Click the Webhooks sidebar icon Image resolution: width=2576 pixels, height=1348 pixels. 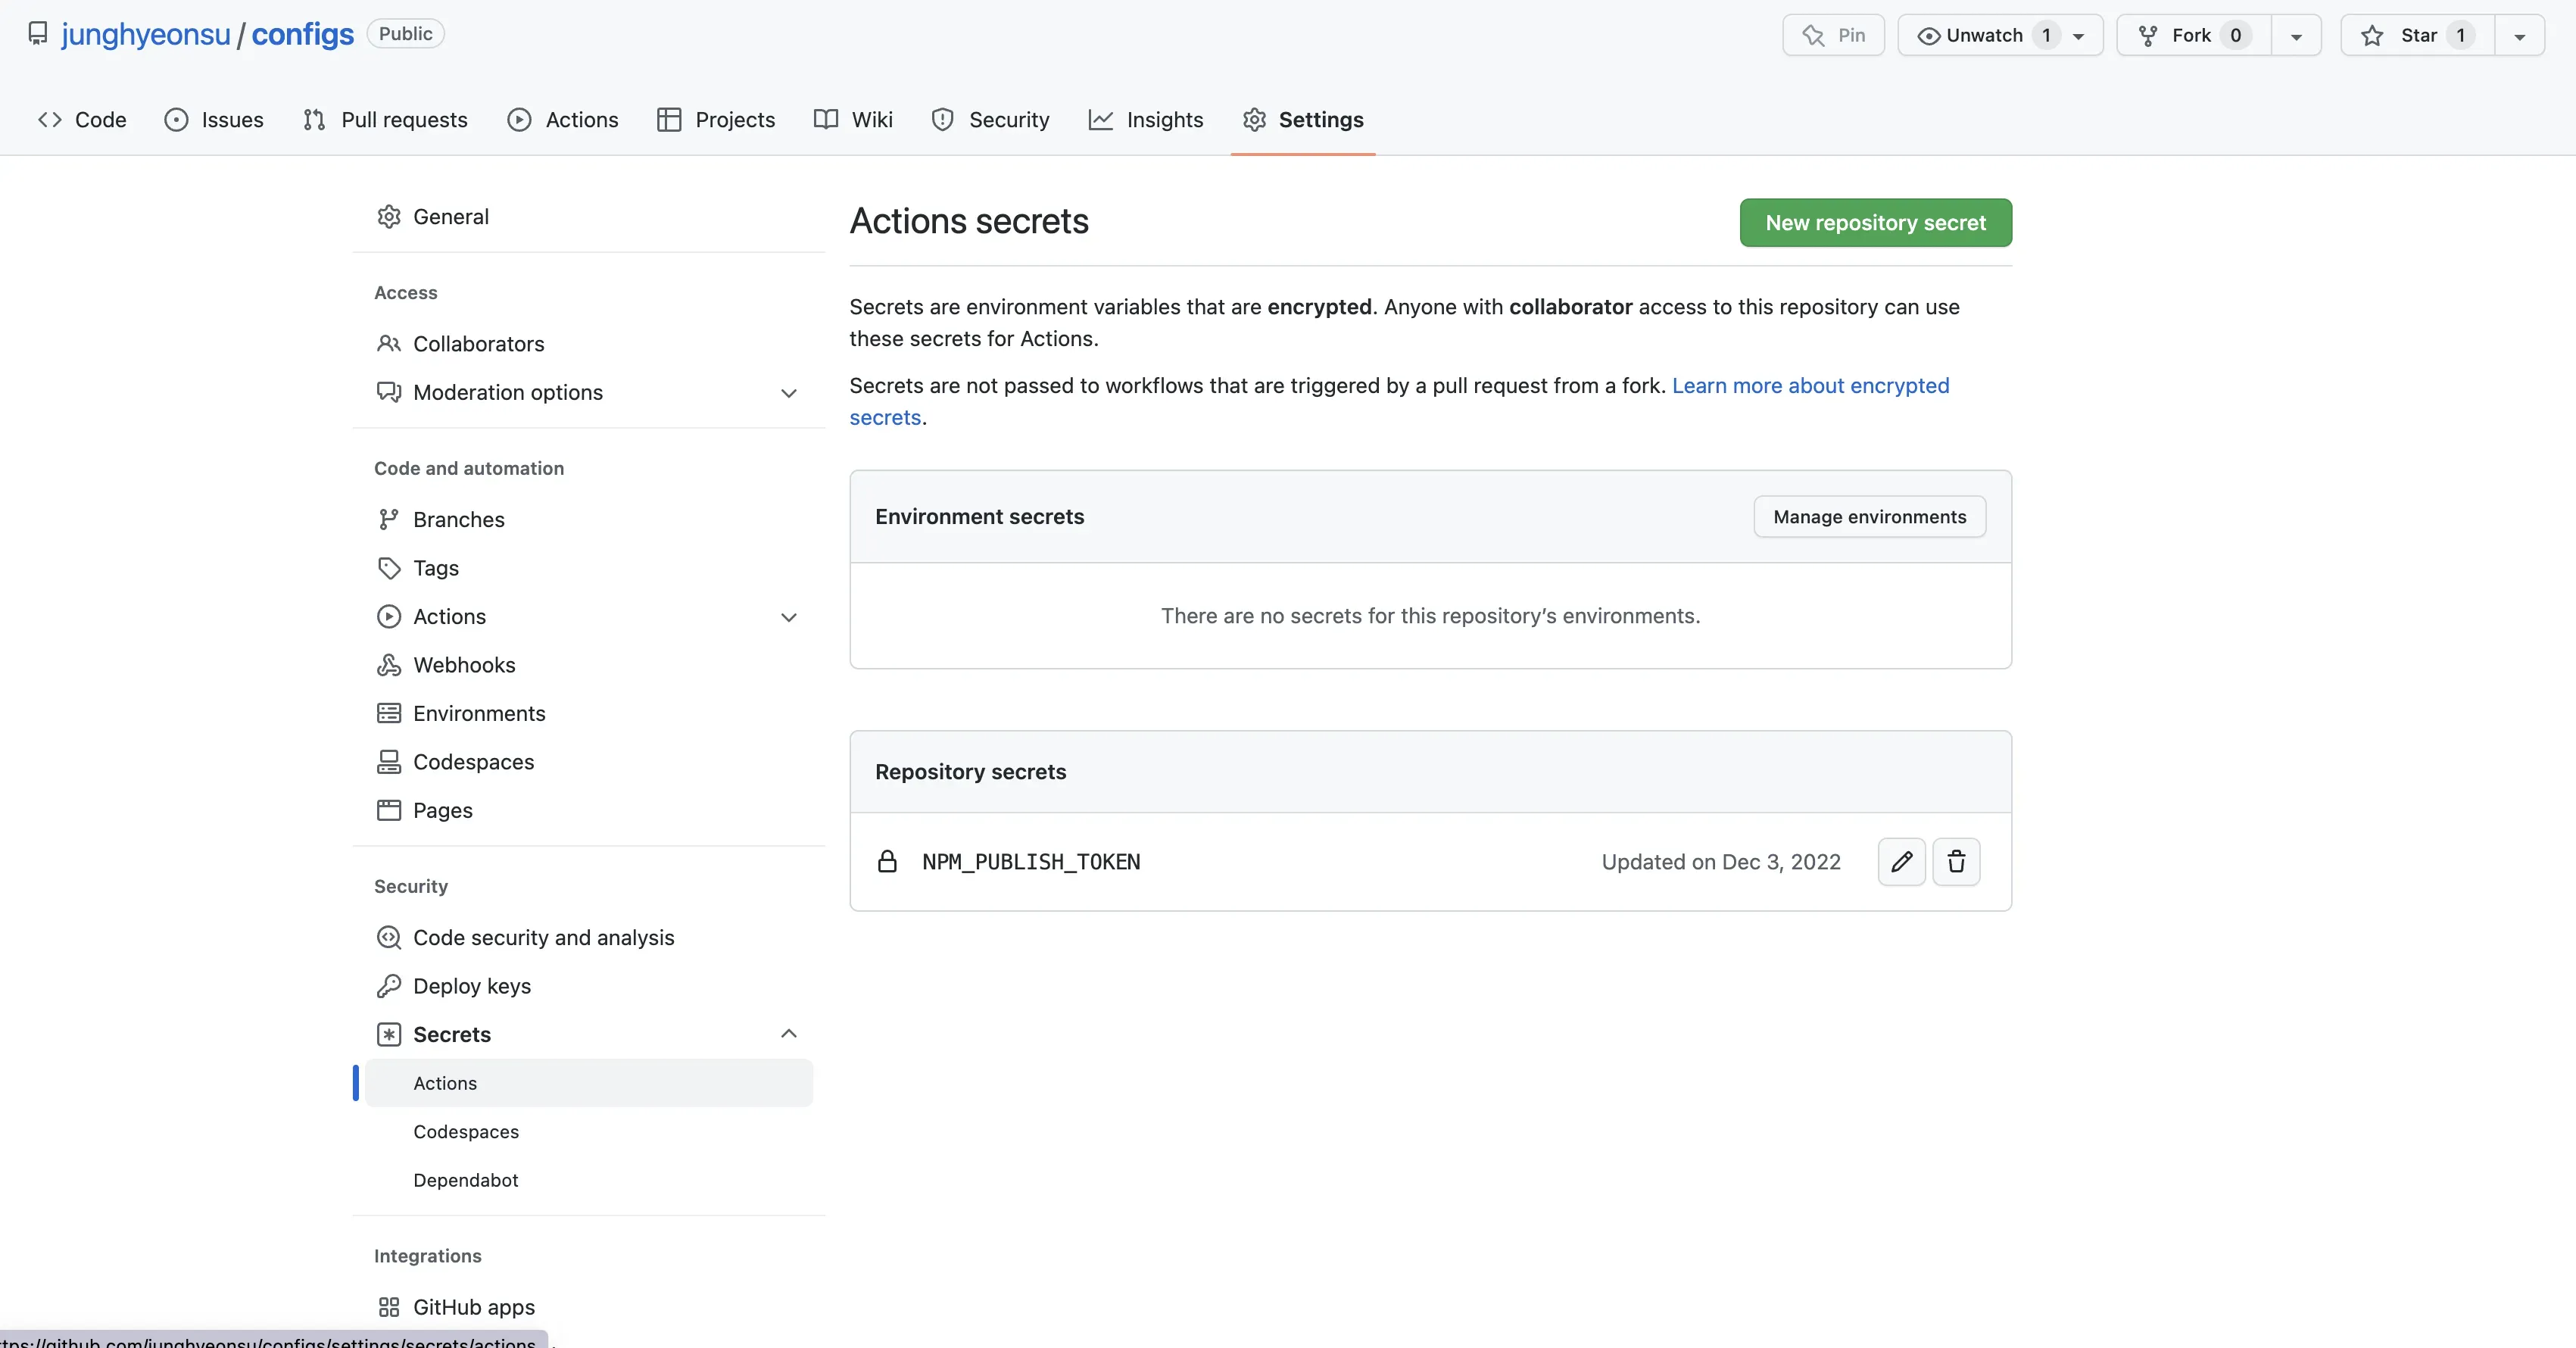pyautogui.click(x=388, y=665)
